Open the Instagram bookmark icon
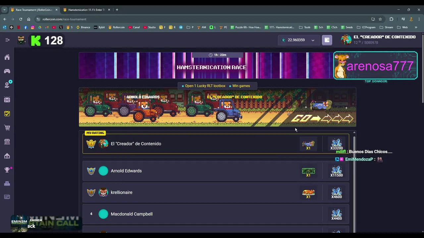424x238 pixels. pos(32,27)
